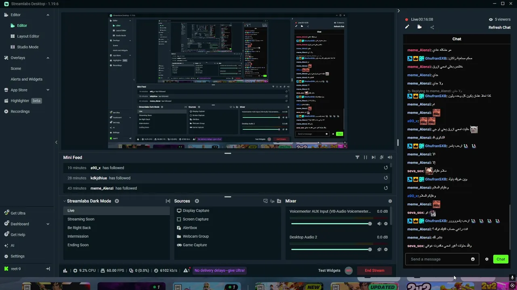This screenshot has width=517, height=290.
Task: Click Get Ultra in the sidebar
Action: [x=14, y=213]
